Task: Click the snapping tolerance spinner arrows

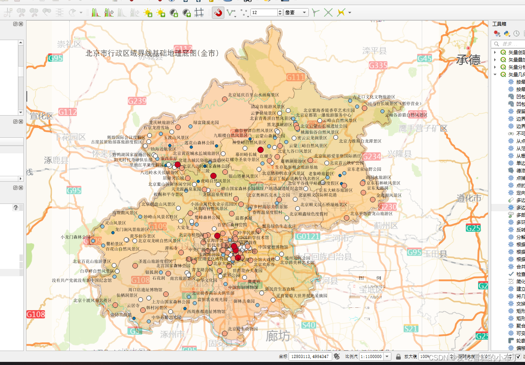Action: [x=280, y=13]
